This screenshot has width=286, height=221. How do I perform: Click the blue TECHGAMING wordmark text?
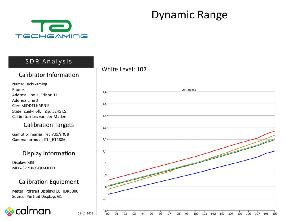51,36
